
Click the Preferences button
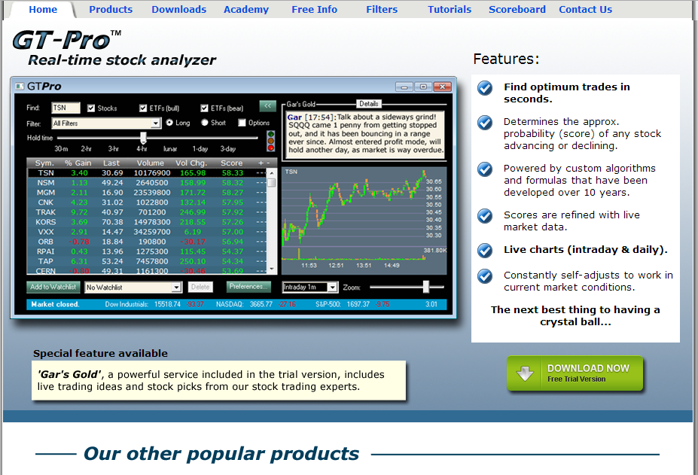point(248,287)
